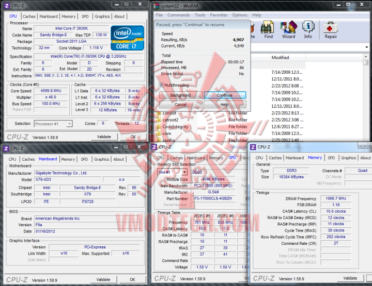Select Caches tab in Memory CPU-Z window
The width and height of the screenshot is (372, 286).
[x=275, y=158]
